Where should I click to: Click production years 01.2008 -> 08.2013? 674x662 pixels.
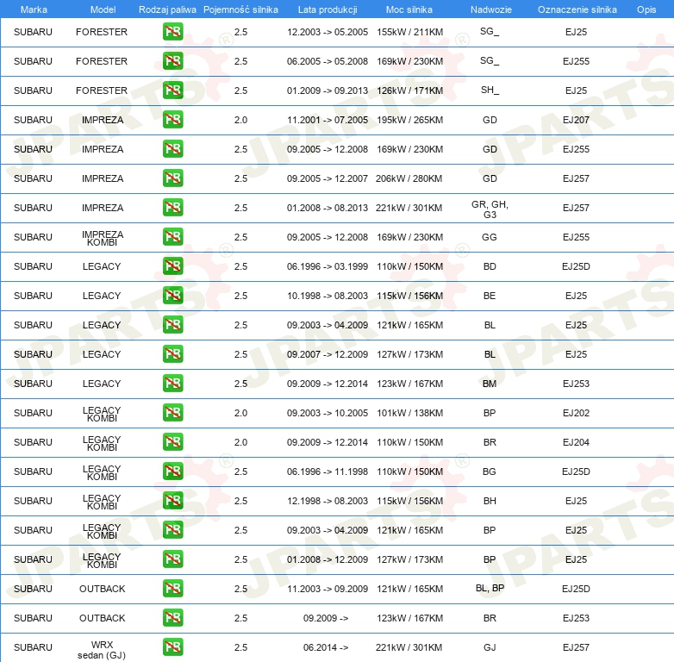point(328,208)
